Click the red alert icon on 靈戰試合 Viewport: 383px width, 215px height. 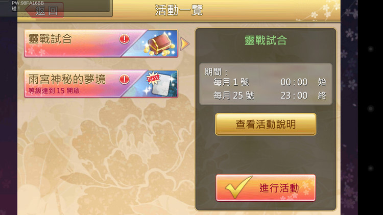124,39
